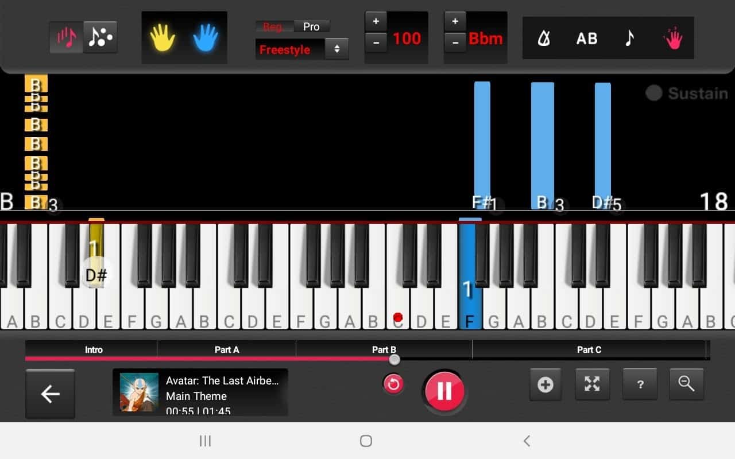Tap the Android home button
Screen dimensions: 735x459
tap(366, 441)
